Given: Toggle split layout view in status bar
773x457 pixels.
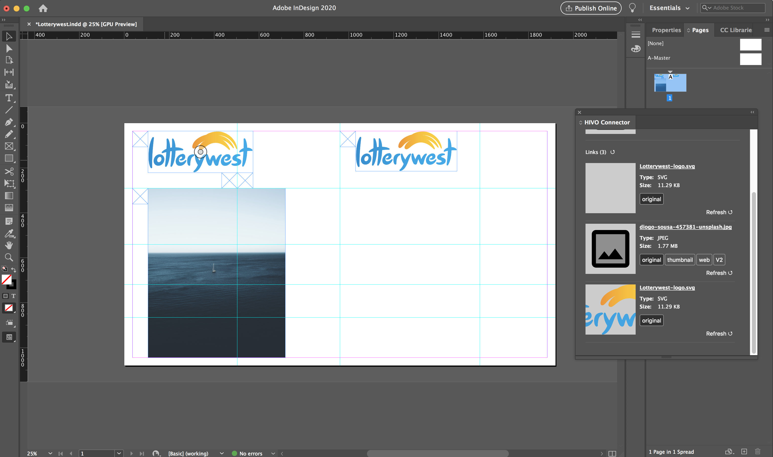Looking at the screenshot, I should pyautogui.click(x=612, y=453).
